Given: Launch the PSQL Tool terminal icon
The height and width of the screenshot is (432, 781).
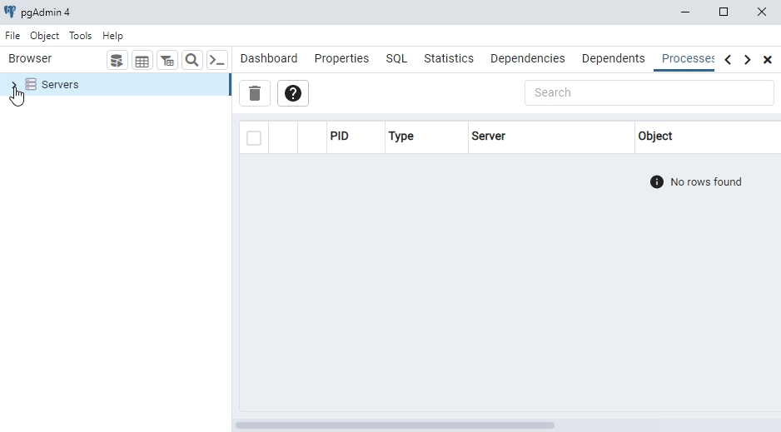Looking at the screenshot, I should (x=217, y=60).
